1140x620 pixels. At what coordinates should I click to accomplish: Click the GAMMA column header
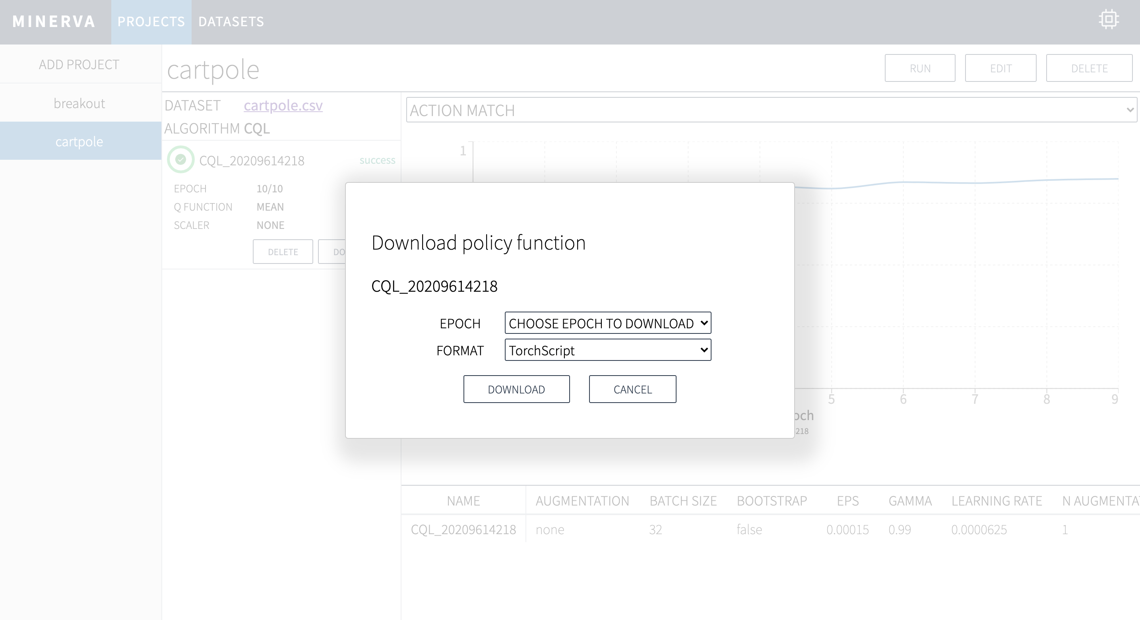coord(910,500)
